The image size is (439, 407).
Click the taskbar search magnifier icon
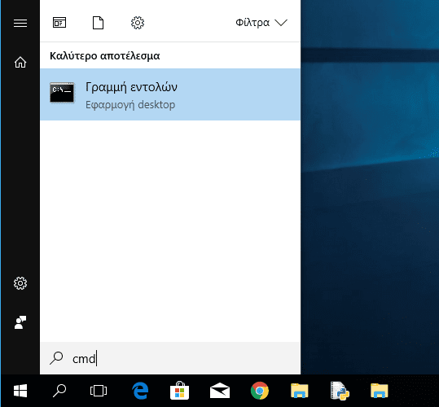[59, 391]
